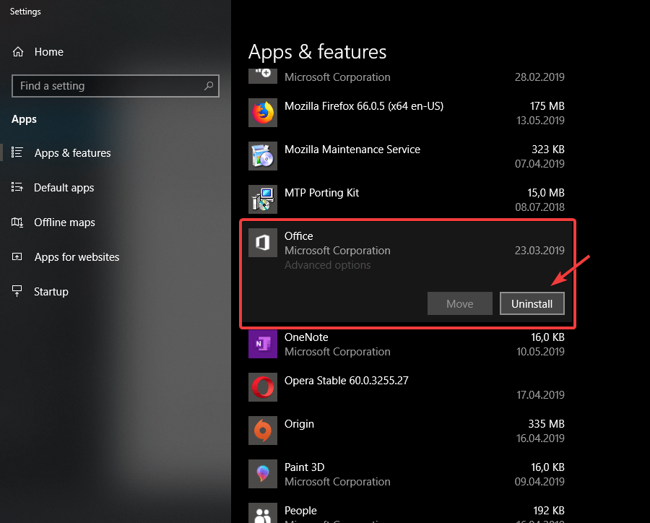Click the Apps section header in sidebar
Image resolution: width=650 pixels, height=523 pixels.
24,119
